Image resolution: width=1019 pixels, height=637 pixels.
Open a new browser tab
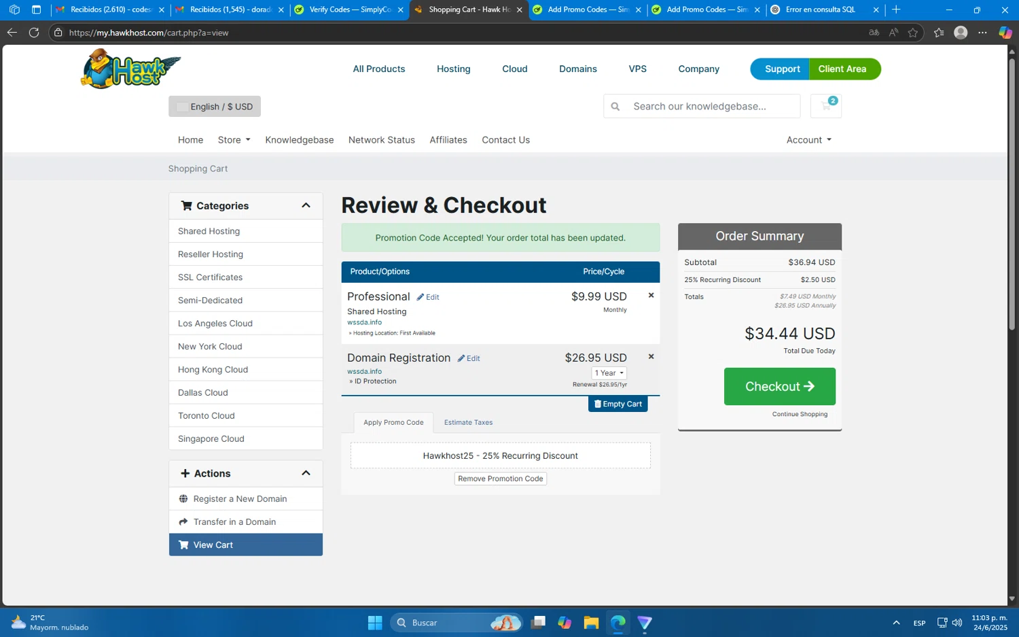[896, 10]
